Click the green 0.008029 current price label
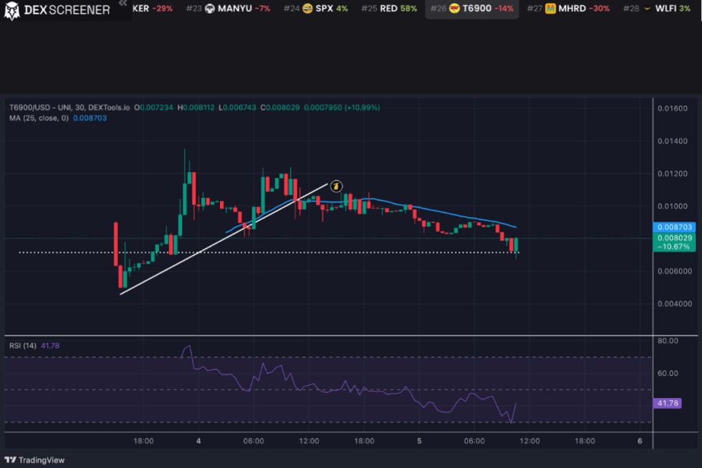The image size is (702, 468). (x=674, y=242)
